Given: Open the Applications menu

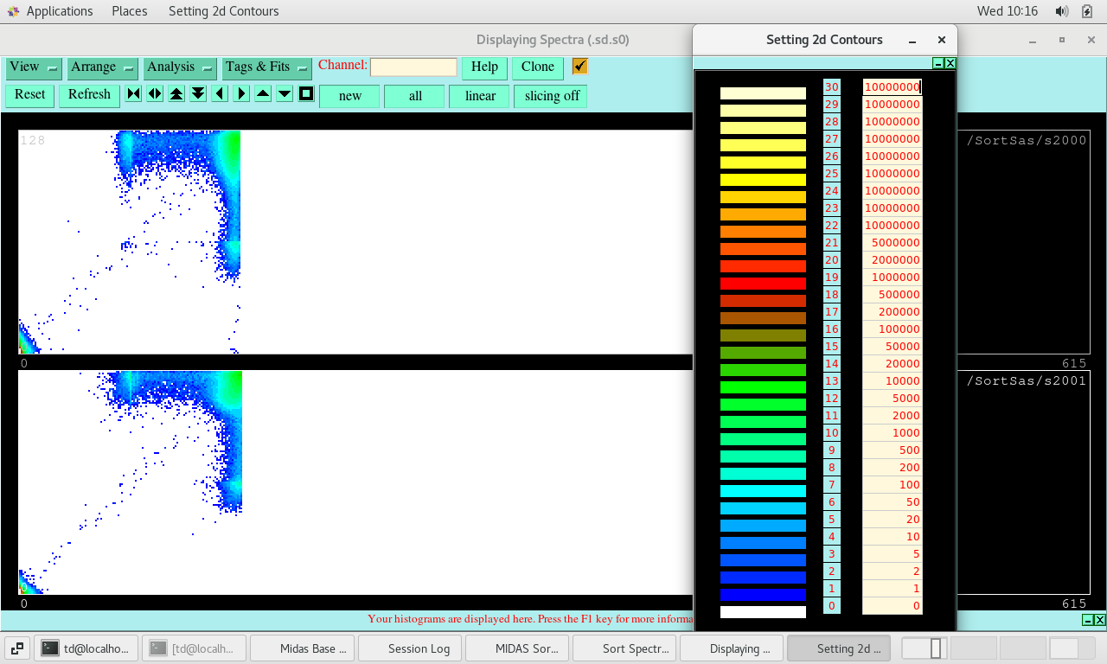Looking at the screenshot, I should click(x=59, y=11).
